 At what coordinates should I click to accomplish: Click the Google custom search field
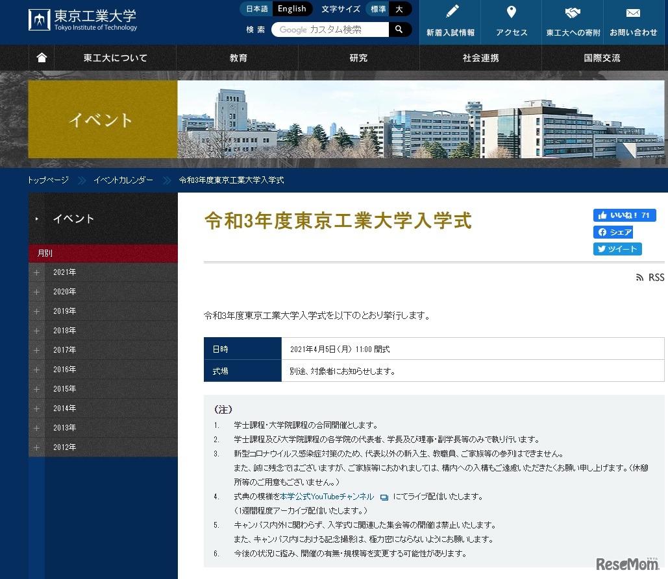[331, 29]
